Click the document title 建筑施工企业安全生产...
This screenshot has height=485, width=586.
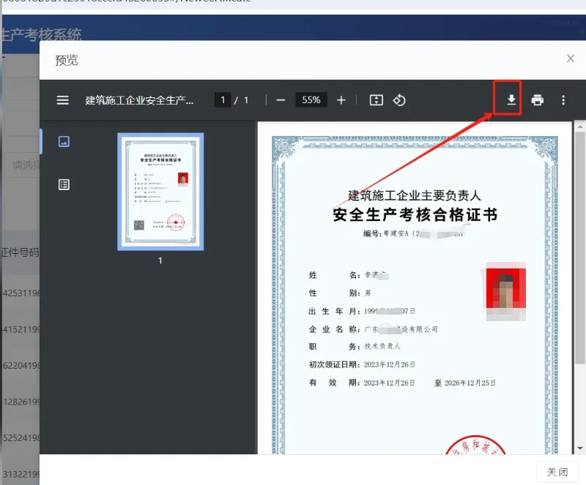(x=139, y=100)
